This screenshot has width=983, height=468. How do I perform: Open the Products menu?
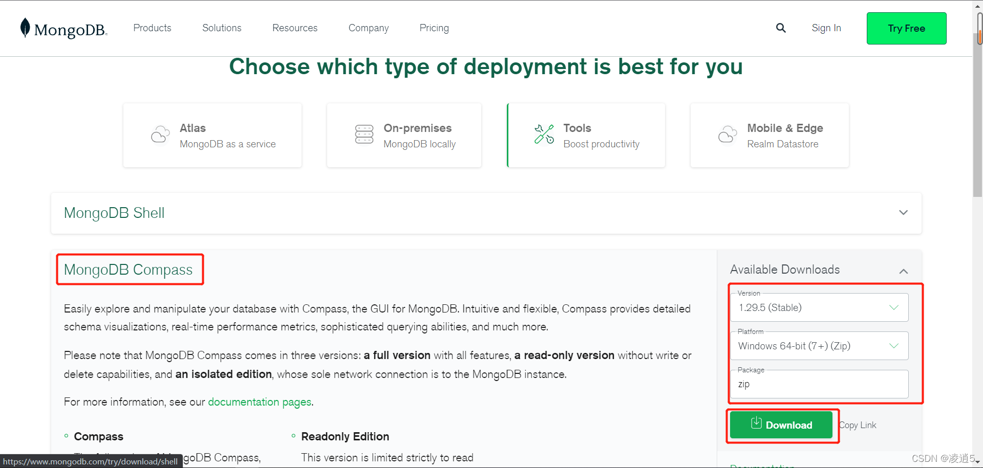152,28
